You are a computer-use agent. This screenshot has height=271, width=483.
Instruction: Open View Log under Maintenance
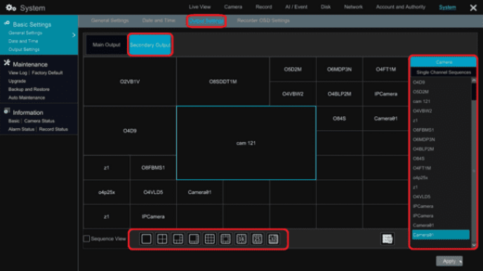(x=18, y=73)
